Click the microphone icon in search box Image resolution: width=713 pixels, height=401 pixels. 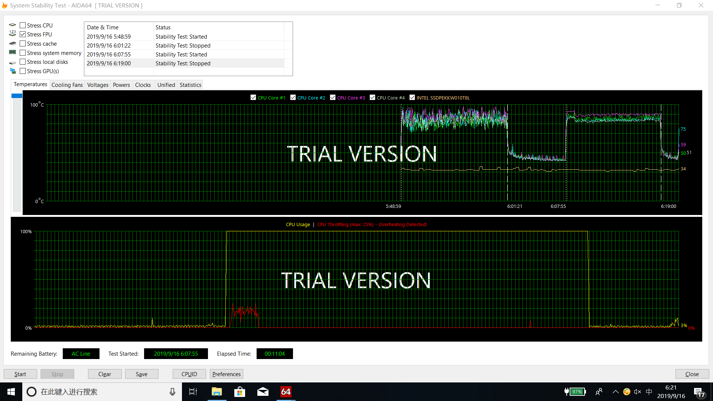[172, 392]
